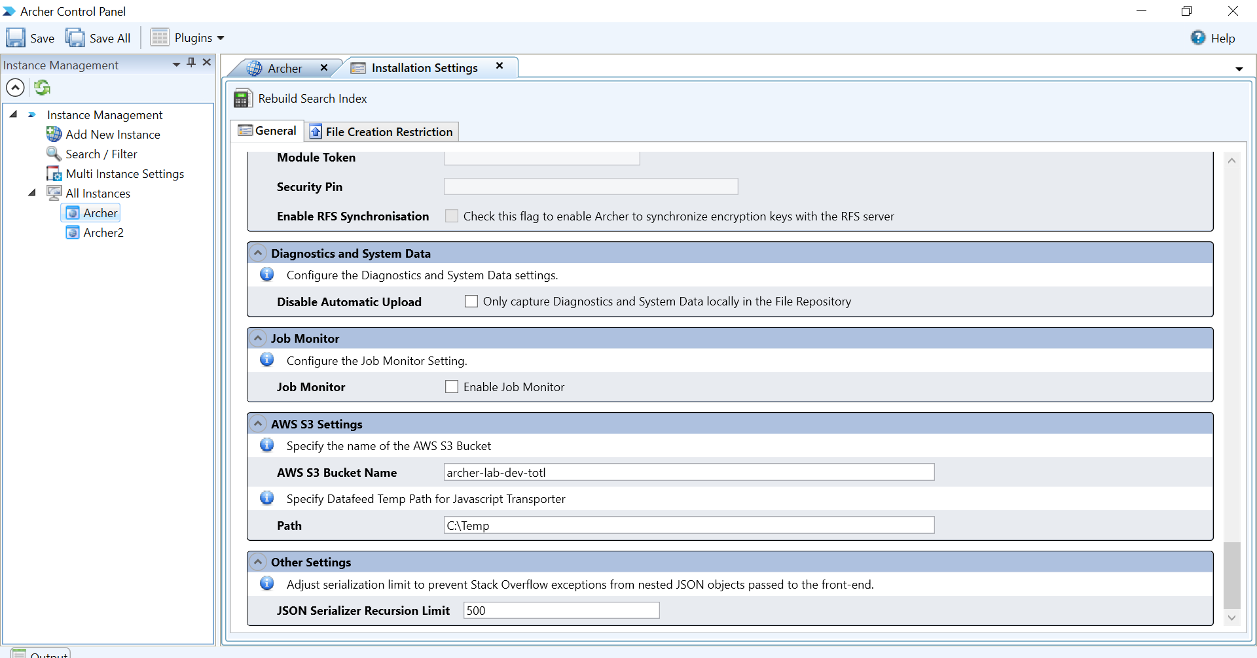Click the Instance Management root node icon
Viewport: 1257px width, 658px height.
coord(31,114)
